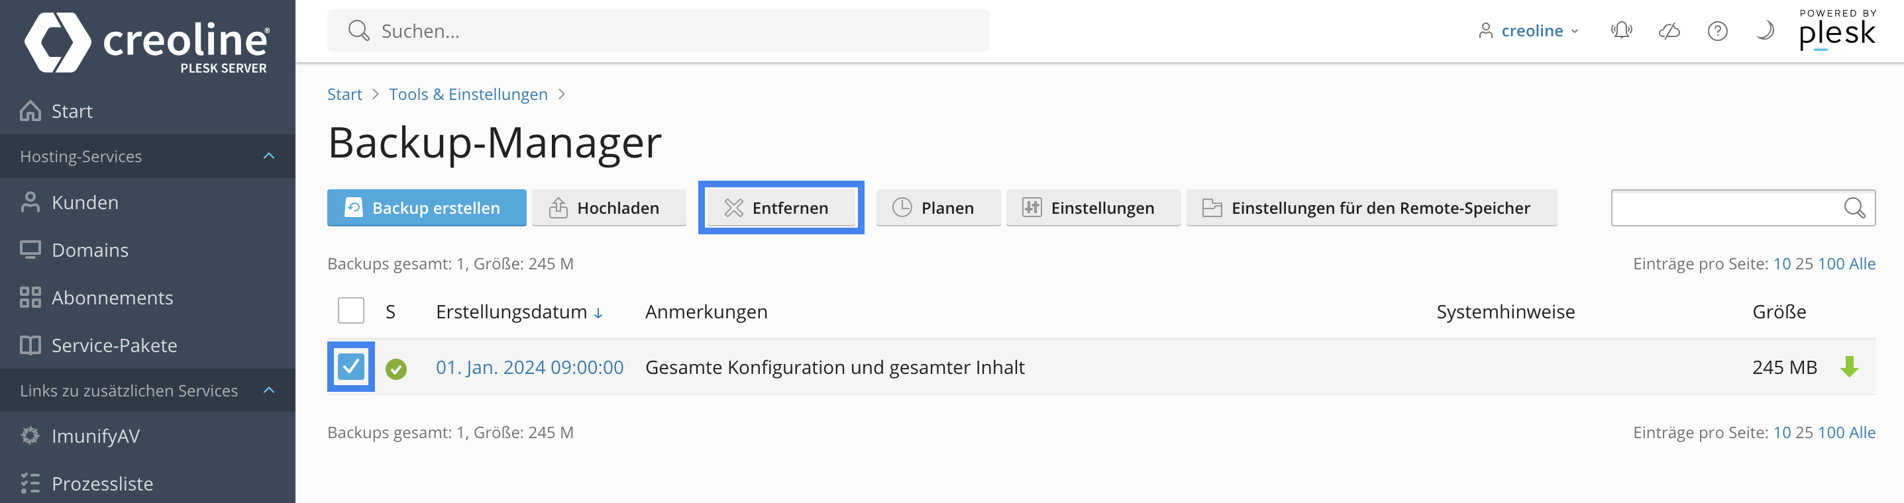Open the creoline user account dropdown
The width and height of the screenshot is (1904, 503).
pos(1529,31)
